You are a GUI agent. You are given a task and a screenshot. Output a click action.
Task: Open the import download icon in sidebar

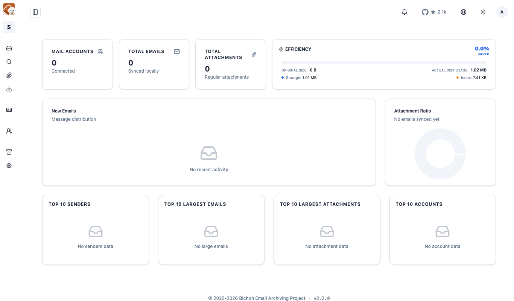coord(9,89)
